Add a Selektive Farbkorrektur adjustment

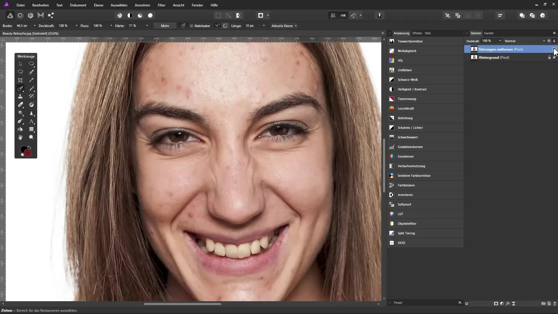pyautogui.click(x=425, y=176)
